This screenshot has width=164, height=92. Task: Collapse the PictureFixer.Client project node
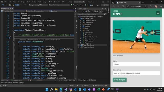pyautogui.click(x=79, y=18)
